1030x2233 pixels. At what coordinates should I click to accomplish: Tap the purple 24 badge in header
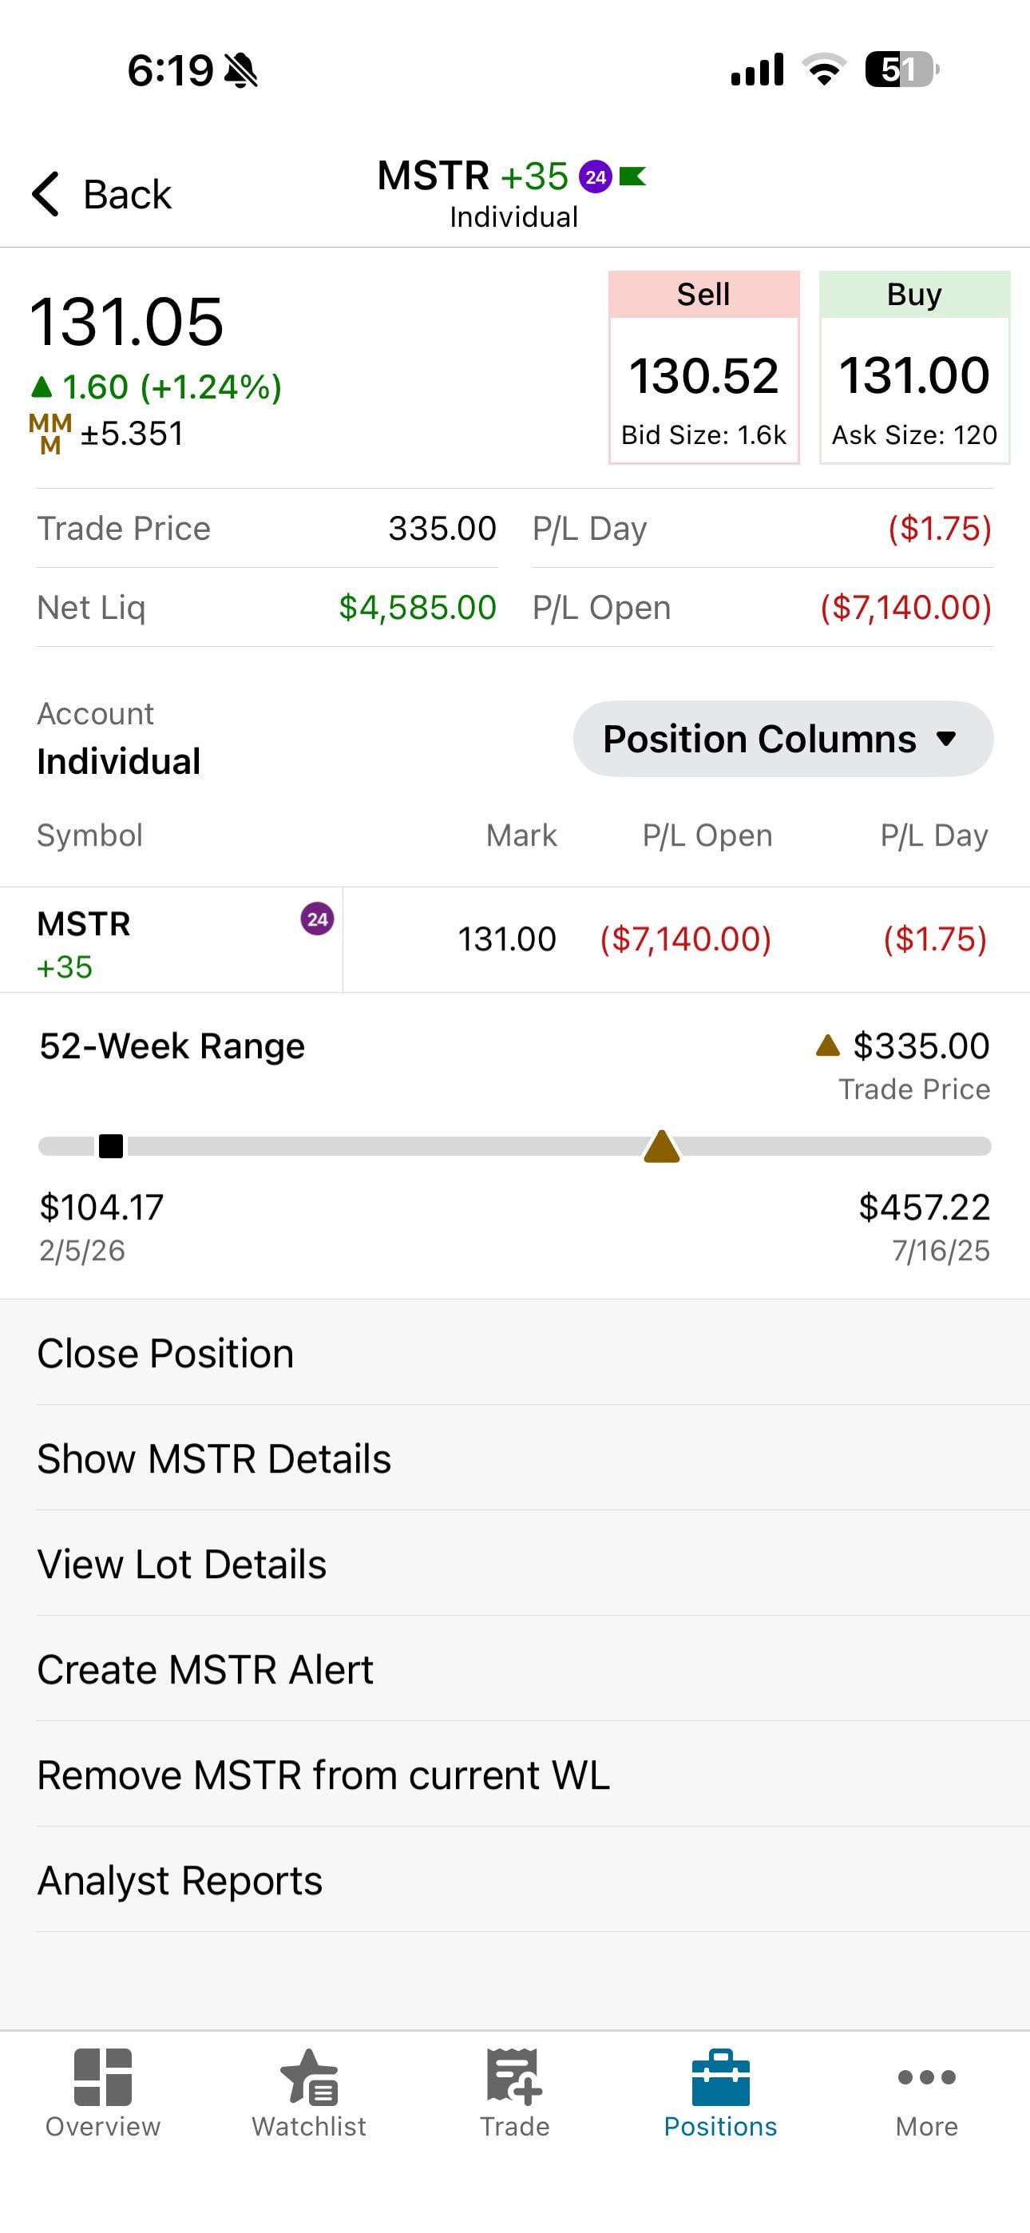595,176
